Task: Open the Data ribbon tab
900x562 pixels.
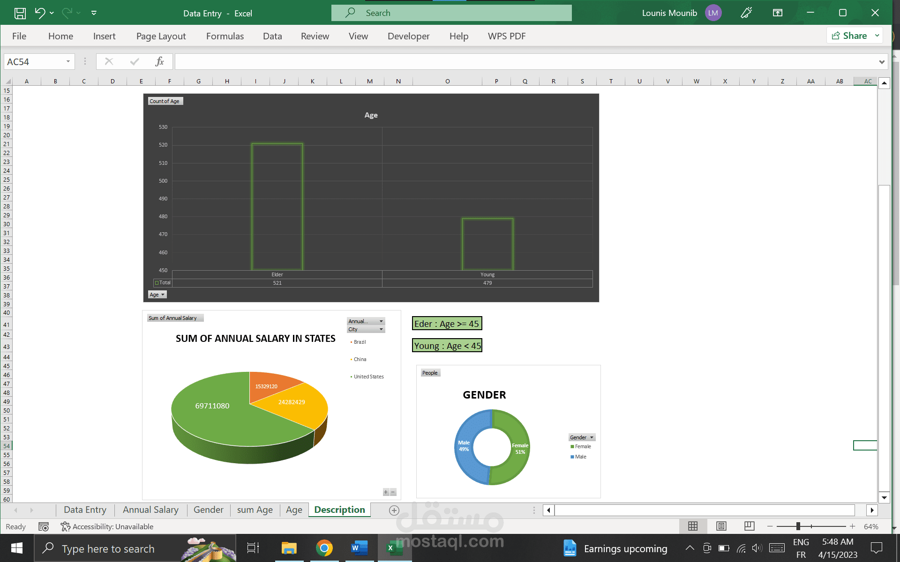Action: click(x=272, y=36)
